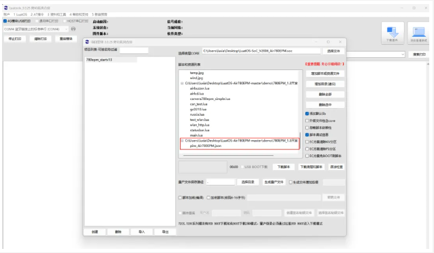This screenshot has width=434, height=253.
Task: Click horizontal scrollbar under the script list
Action: click(228, 155)
